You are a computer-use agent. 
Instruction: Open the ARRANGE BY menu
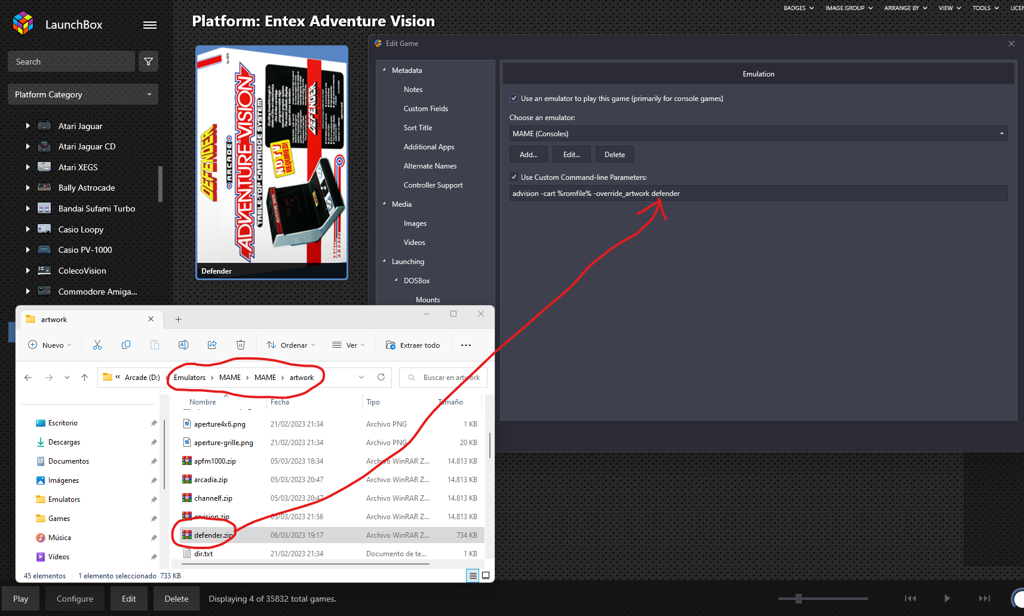(906, 8)
